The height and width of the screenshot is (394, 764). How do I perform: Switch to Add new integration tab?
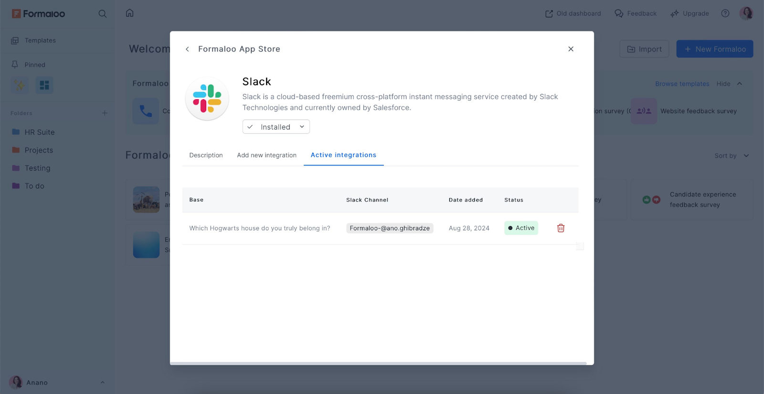[266, 155]
